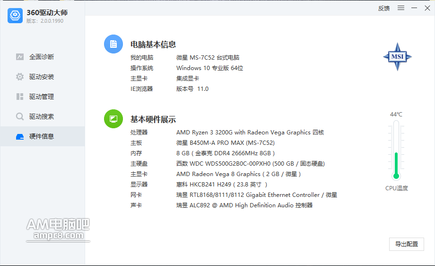Go to 驱动管理 section
Image resolution: width=435 pixels, height=266 pixels.
(x=43, y=97)
